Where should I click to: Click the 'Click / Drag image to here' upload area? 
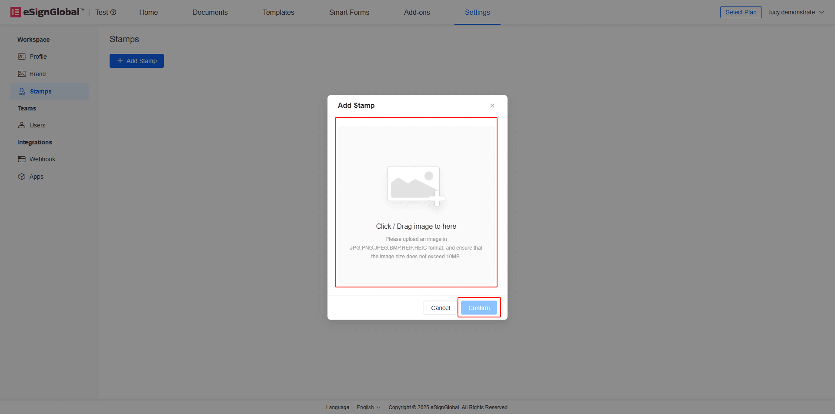click(416, 227)
